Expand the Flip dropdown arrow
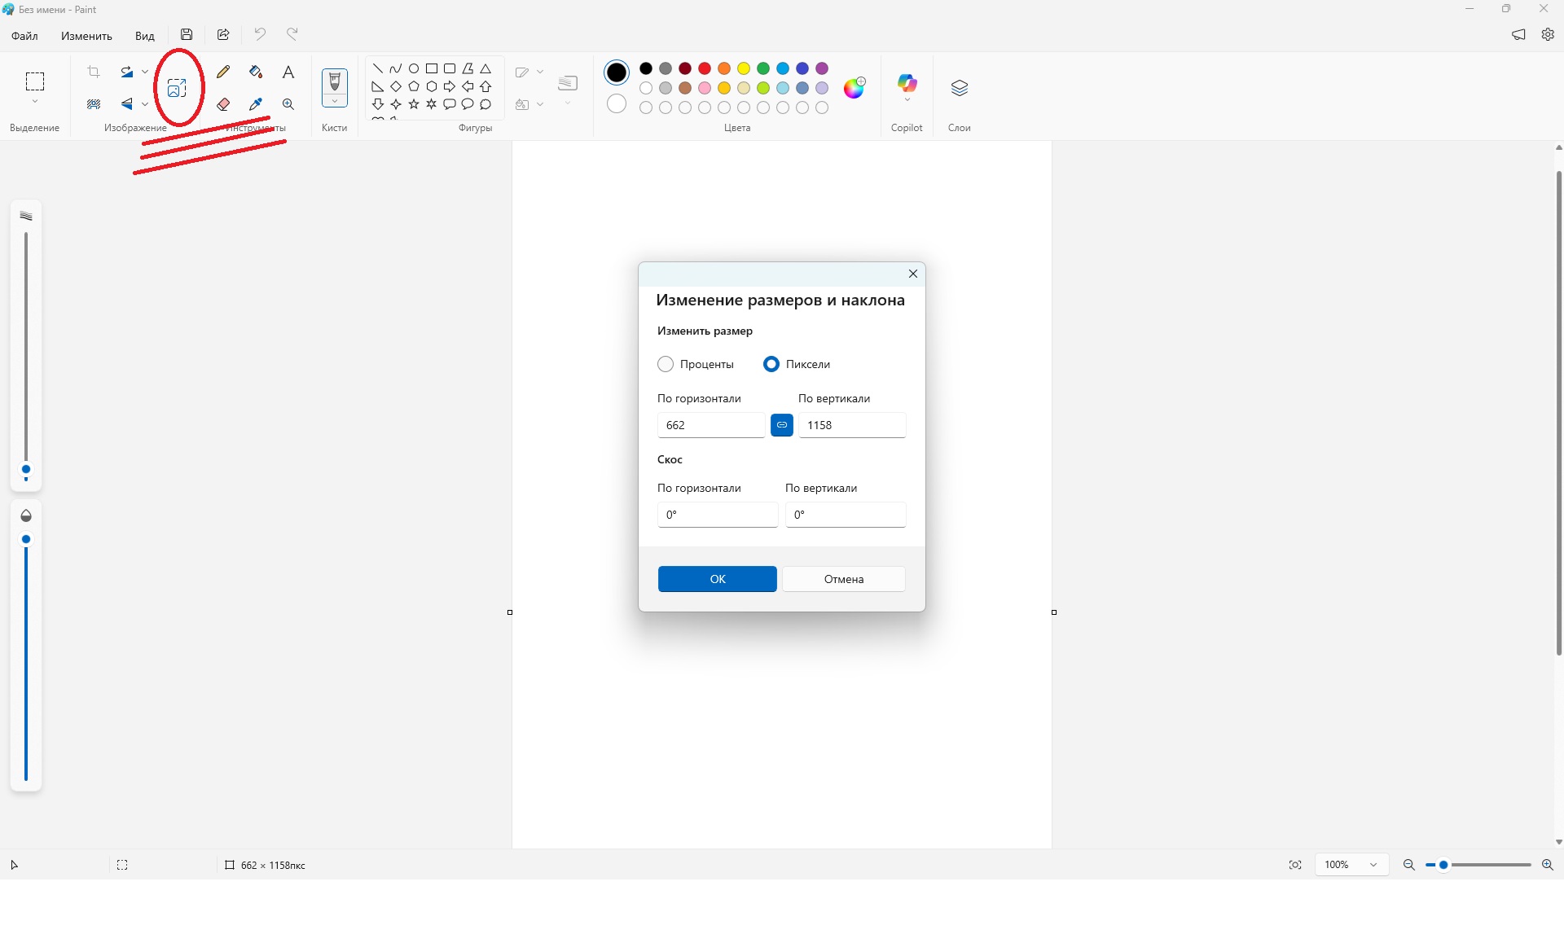 (145, 104)
